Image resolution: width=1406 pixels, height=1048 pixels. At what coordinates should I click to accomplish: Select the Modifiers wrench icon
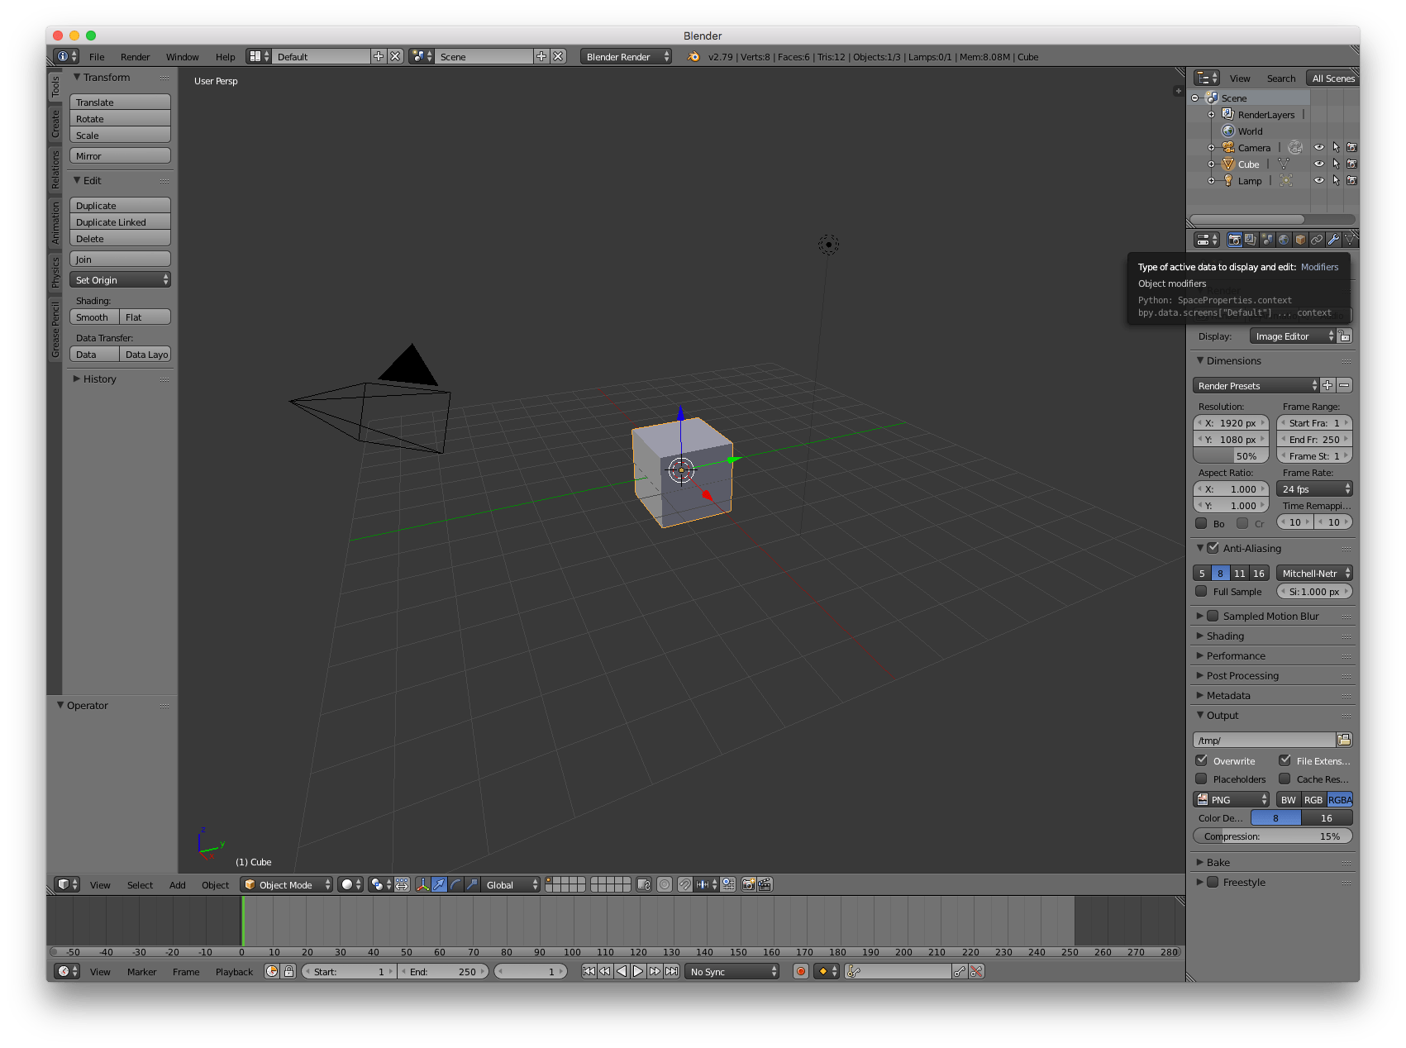1332,240
